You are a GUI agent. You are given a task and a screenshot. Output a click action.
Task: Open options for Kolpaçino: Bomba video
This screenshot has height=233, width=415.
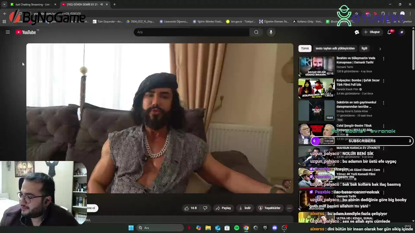coord(384,81)
